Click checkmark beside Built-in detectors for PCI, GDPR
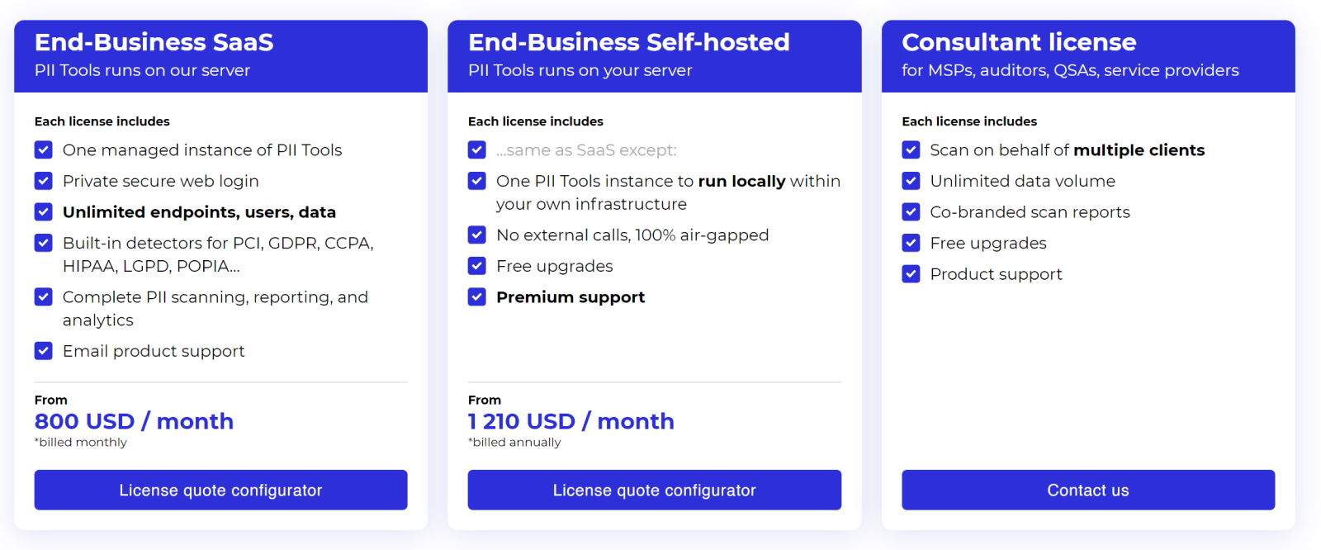Image resolution: width=1321 pixels, height=550 pixels. click(44, 243)
